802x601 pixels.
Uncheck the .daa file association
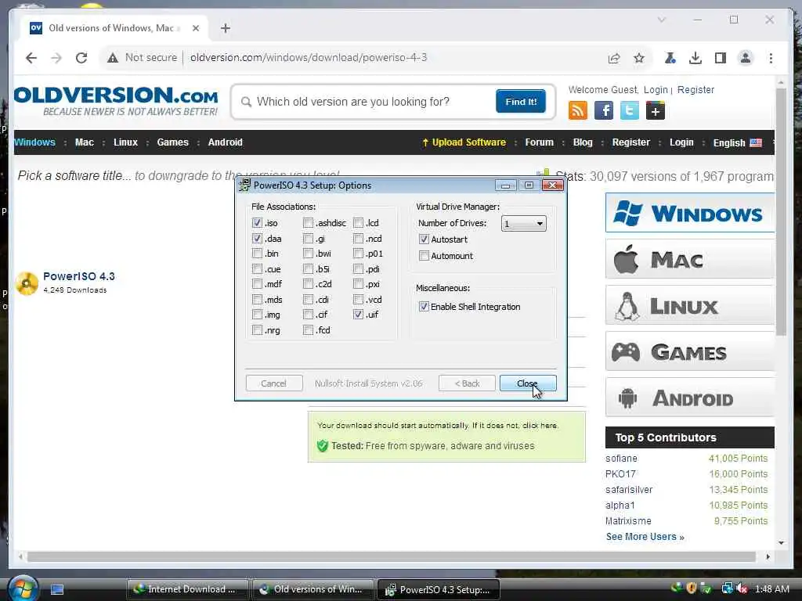(x=257, y=239)
